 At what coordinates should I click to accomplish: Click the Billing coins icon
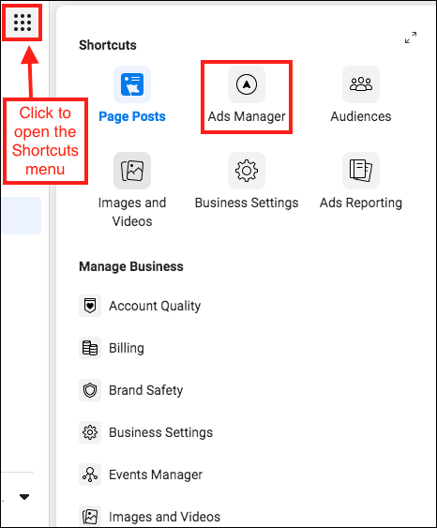click(x=90, y=348)
